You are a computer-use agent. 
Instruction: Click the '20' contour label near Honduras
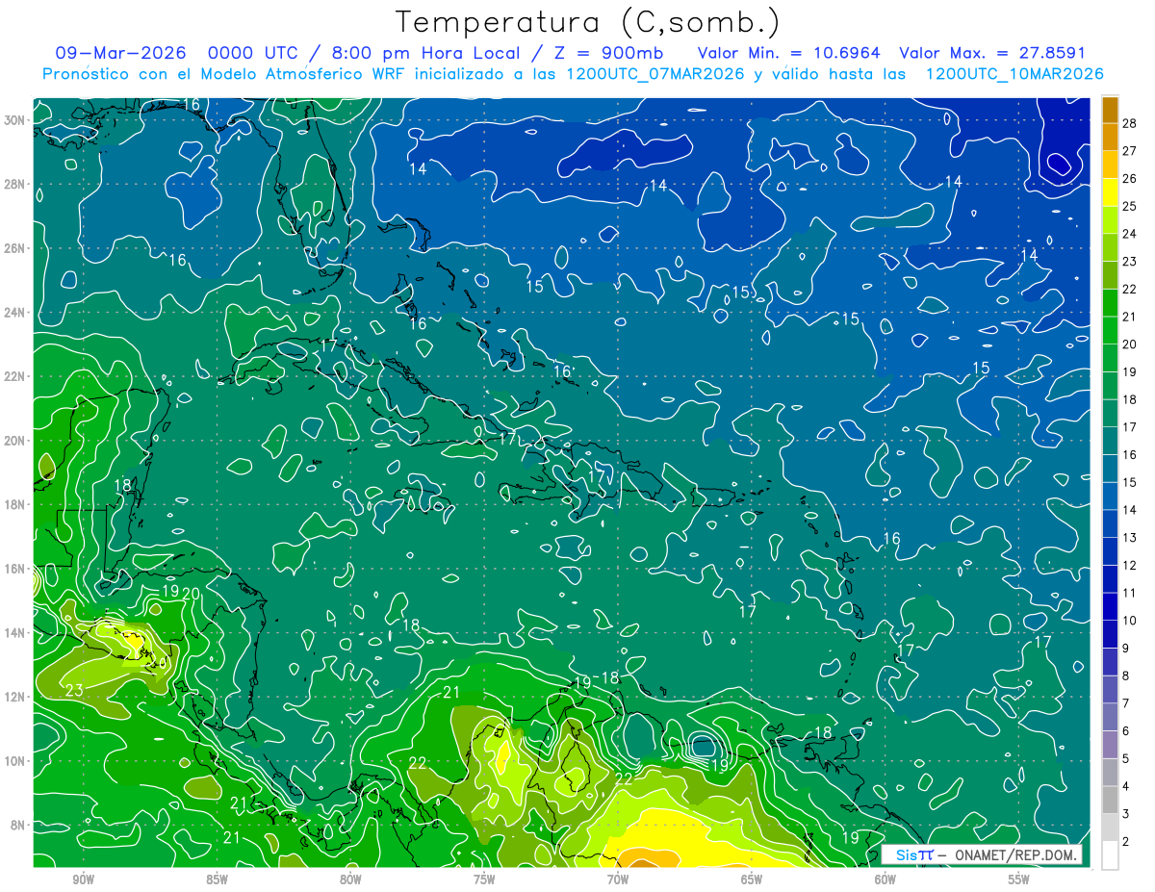pyautogui.click(x=191, y=594)
